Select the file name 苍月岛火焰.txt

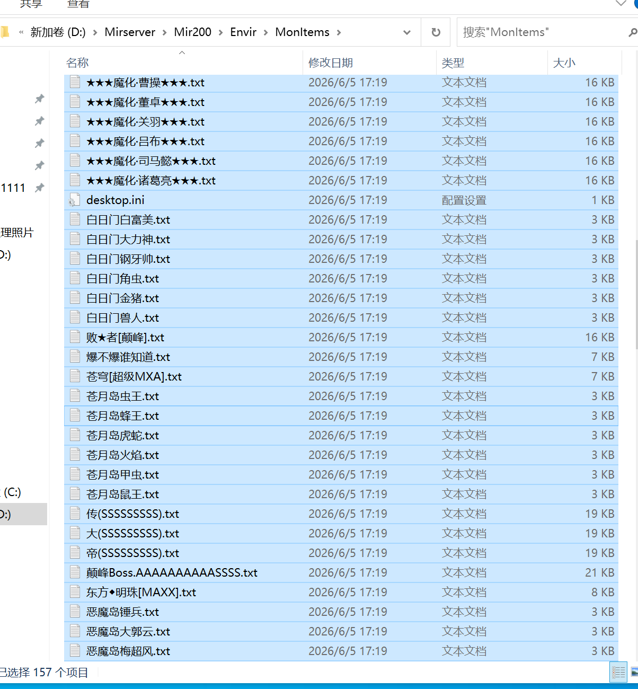[x=122, y=455]
